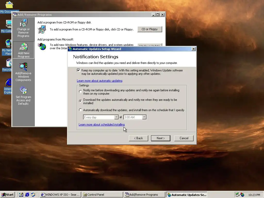Click the My Network Places desktop icon

tap(9, 43)
